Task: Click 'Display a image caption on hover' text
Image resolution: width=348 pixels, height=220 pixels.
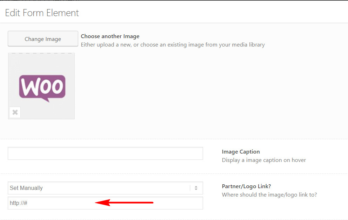Action: (x=264, y=160)
